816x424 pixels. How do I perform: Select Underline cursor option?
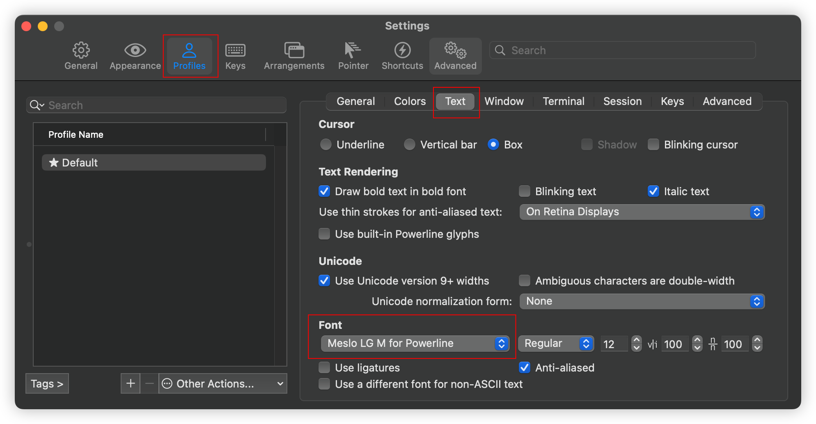326,145
